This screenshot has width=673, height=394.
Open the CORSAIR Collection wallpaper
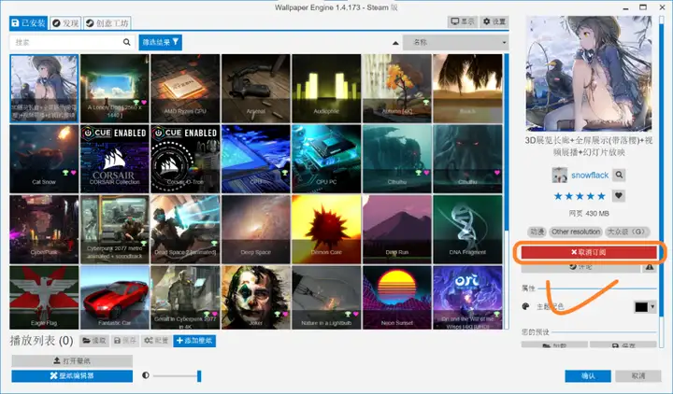coord(115,159)
